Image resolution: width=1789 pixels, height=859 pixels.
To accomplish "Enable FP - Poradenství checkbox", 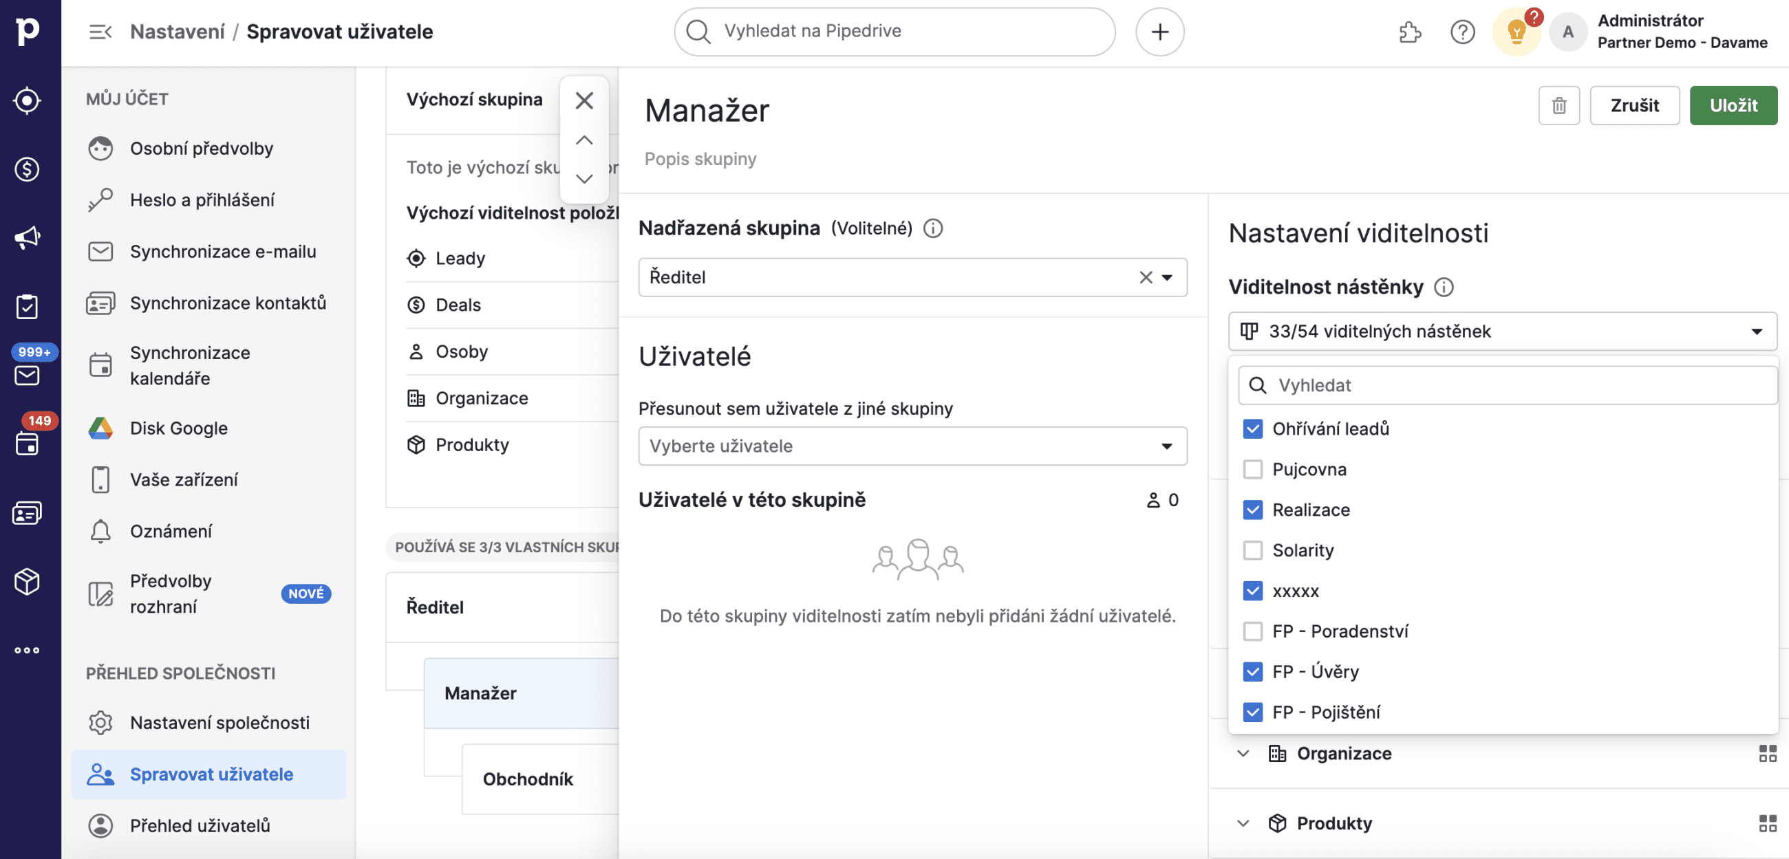I will (1252, 631).
